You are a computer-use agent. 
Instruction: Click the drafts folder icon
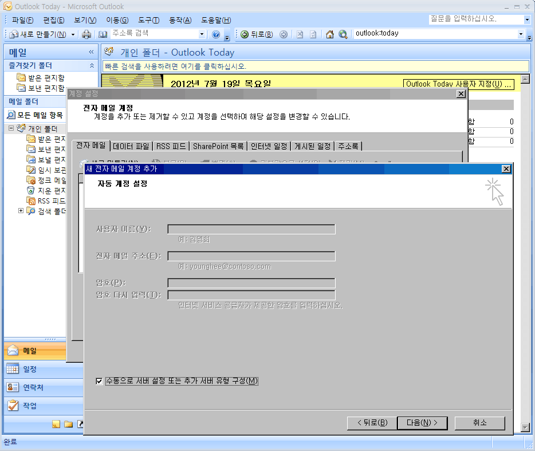(x=31, y=170)
